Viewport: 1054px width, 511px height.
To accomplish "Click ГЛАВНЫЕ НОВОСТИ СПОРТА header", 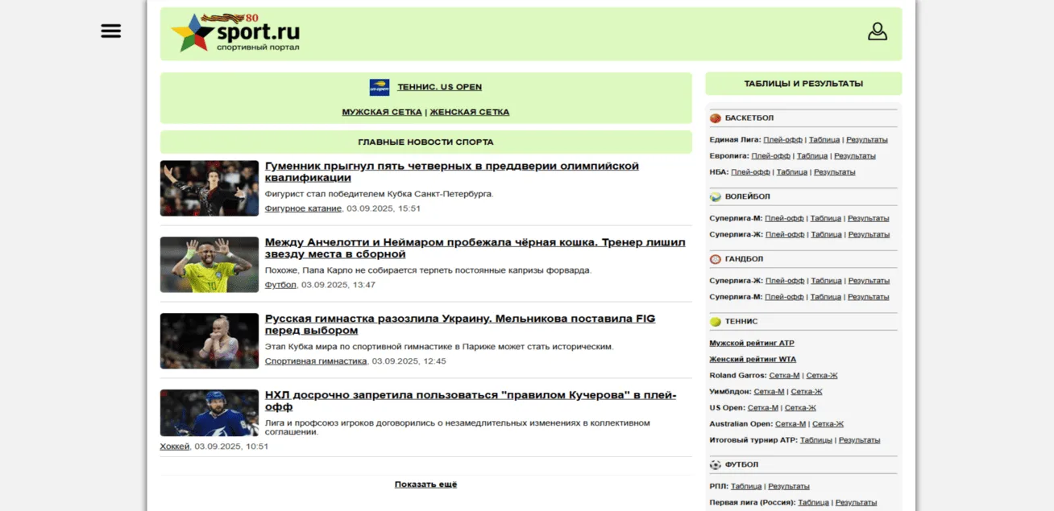I will coord(425,142).
